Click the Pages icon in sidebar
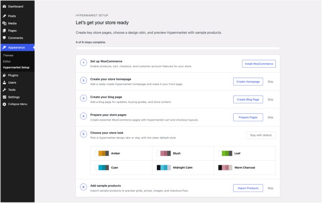The width and height of the screenshot is (322, 203). (4, 31)
